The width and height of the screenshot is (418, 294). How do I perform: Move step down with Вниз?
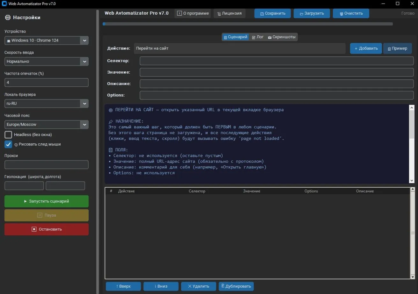(x=161, y=286)
